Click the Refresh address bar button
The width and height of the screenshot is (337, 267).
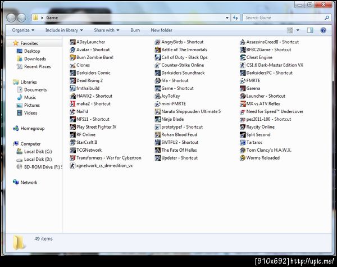pyautogui.click(x=235, y=18)
